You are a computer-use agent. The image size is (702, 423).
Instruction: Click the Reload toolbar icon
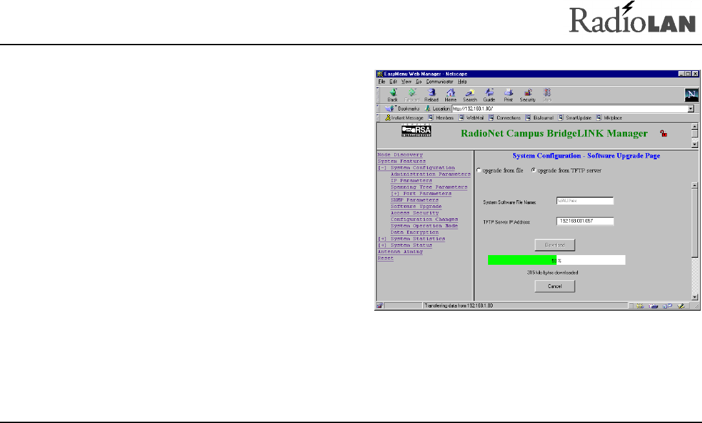point(431,94)
